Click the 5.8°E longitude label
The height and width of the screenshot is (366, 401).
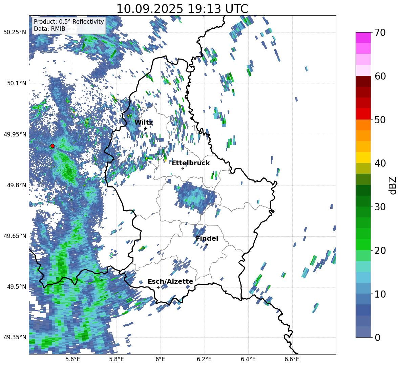[117, 359]
